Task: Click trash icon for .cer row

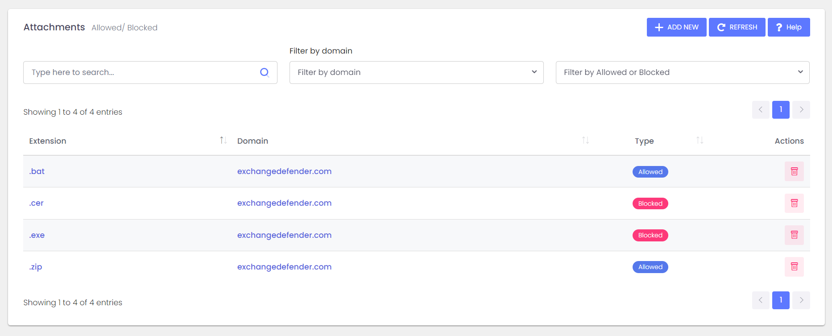Action: click(x=794, y=203)
